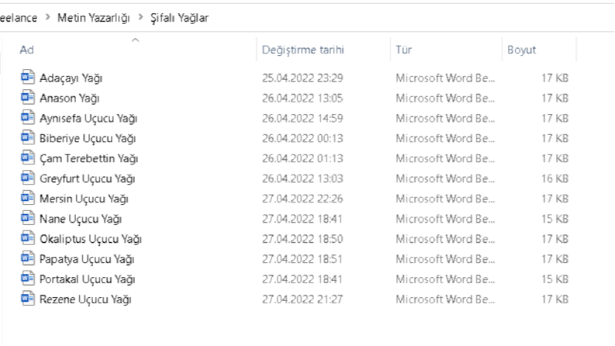Click Word icon beside Okaliptus Uçucu Yağı
Screen dimensions: 615x346
pyautogui.click(x=27, y=238)
